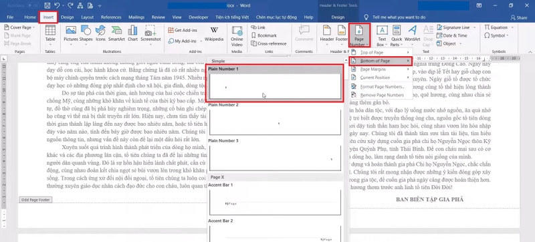
Task: Open the Table dropdown
Action: point(50,36)
